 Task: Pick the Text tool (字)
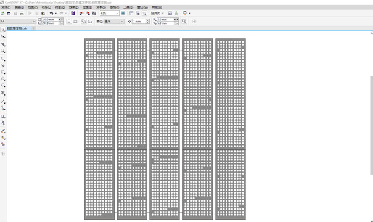click(x=3, y=93)
